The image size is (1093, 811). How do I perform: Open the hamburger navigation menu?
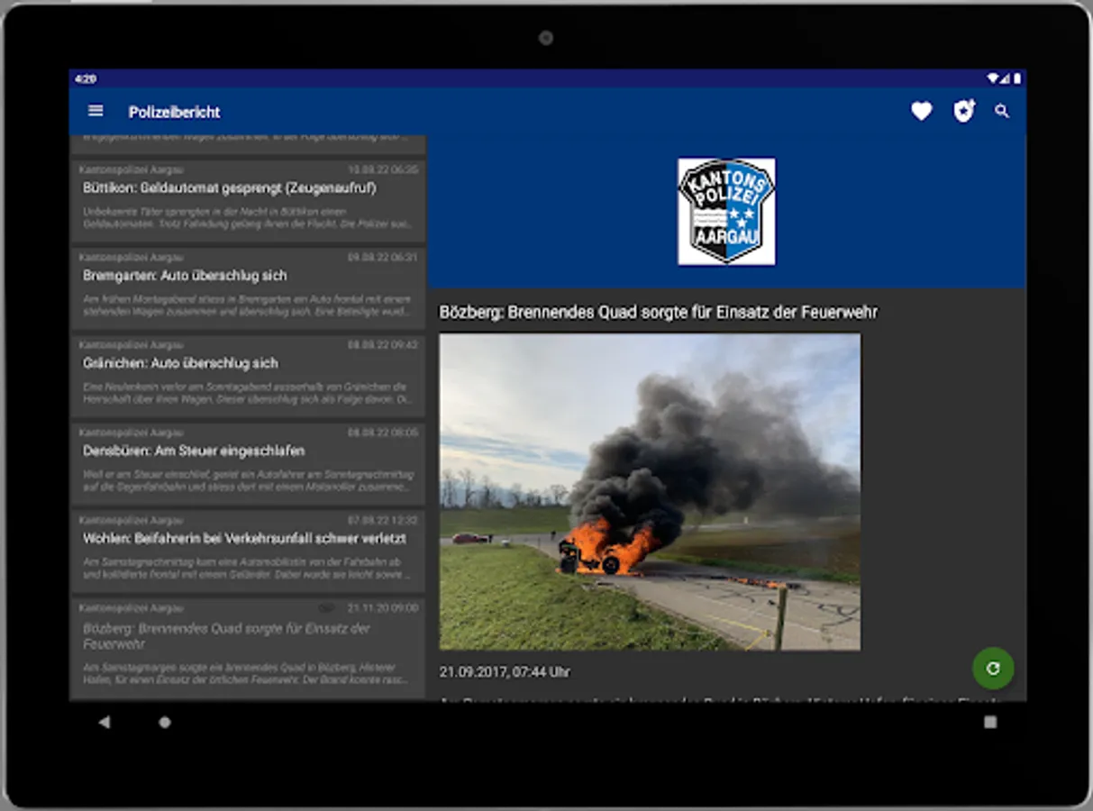96,111
